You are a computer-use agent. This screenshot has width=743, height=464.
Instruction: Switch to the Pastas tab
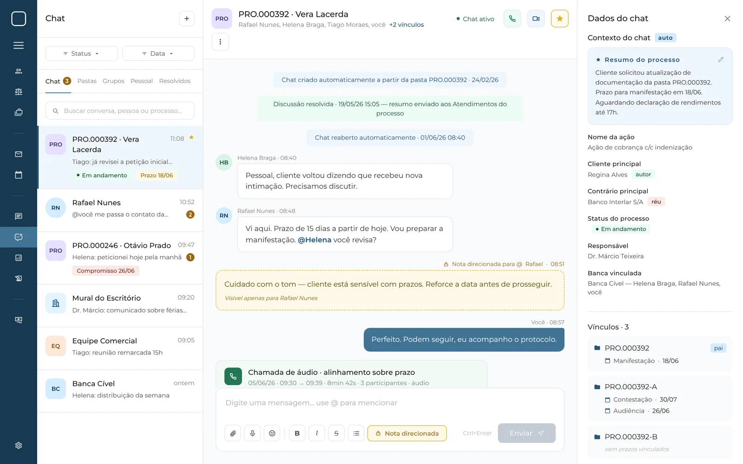87,81
